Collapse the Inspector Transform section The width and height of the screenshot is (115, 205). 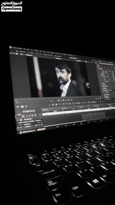[x=98, y=69]
